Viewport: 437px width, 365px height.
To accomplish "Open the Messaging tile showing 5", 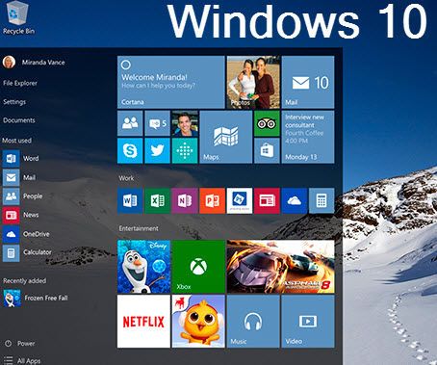I will point(157,123).
